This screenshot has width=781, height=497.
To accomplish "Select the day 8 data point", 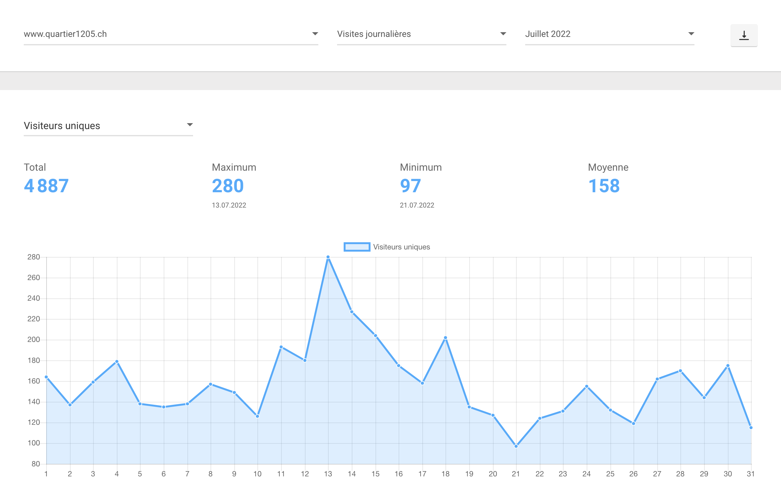I will point(211,384).
